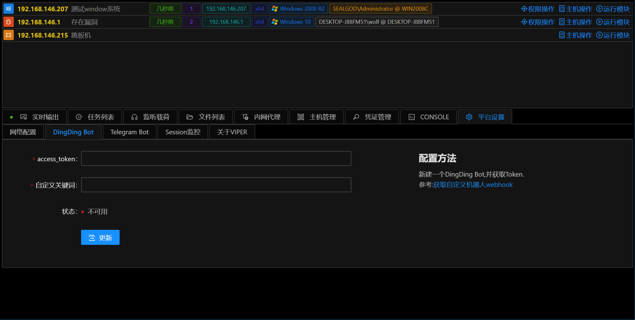This screenshot has height=320, width=635.
Task: Open the 监听载荷 tab
Action: click(x=150, y=117)
